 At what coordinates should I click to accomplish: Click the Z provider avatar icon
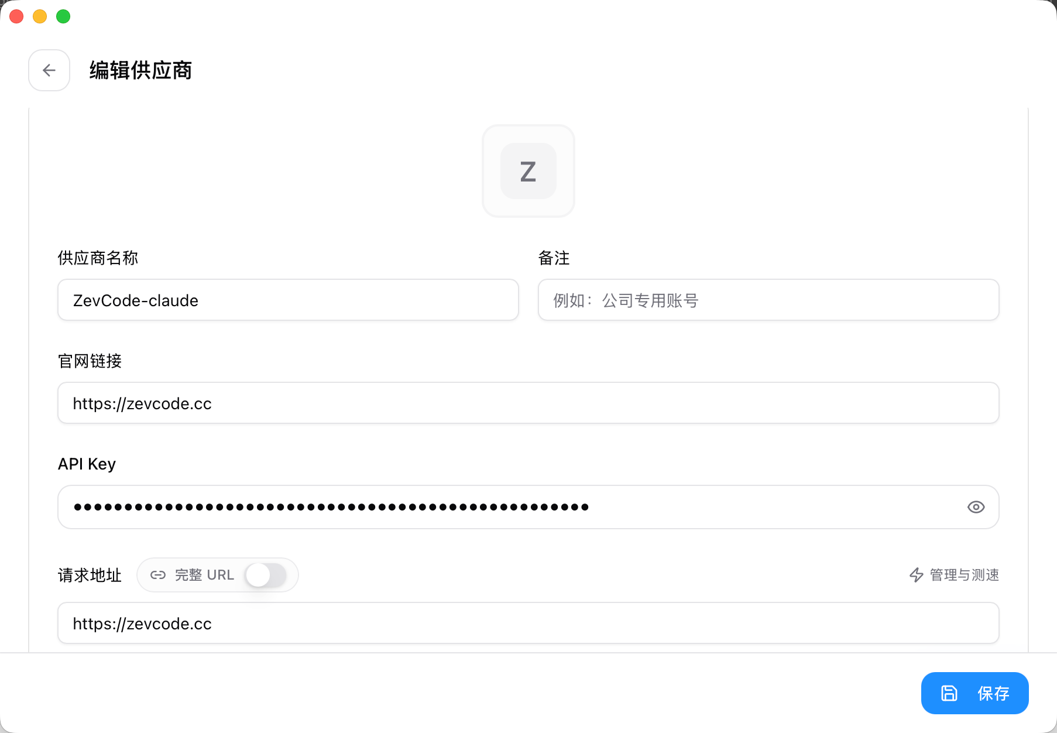528,171
